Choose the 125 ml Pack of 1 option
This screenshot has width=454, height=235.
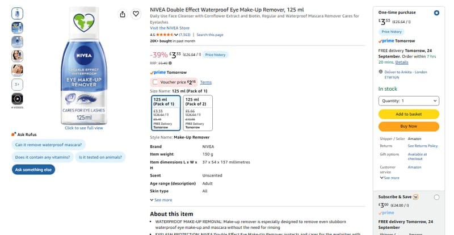pyautogui.click(x=166, y=113)
